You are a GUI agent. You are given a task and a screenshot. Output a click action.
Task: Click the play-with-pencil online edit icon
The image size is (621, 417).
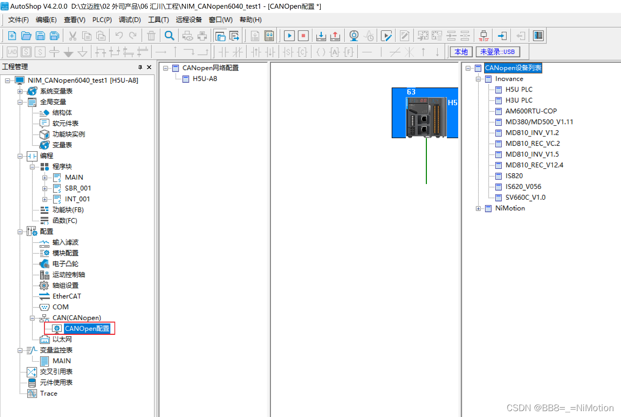click(386, 36)
